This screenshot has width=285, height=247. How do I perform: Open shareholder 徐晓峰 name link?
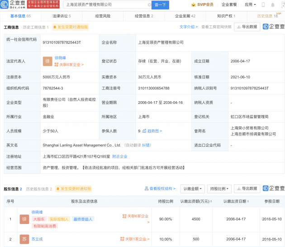pos(37,212)
